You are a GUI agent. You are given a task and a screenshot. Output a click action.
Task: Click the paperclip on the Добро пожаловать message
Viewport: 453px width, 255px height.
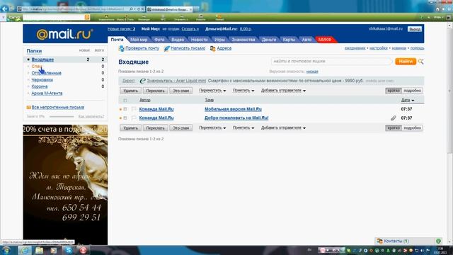point(394,118)
